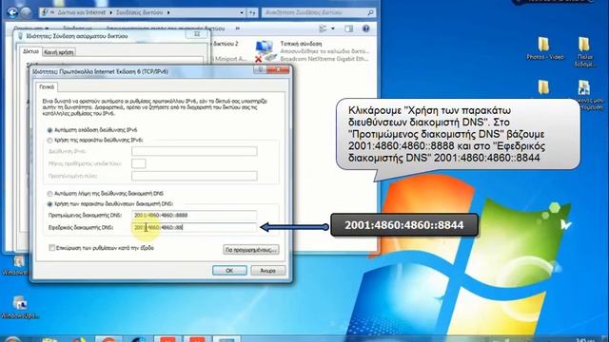The image size is (609, 342).
Task: Expand the Οργάνωση toolbar menu
Action: [x=31, y=28]
